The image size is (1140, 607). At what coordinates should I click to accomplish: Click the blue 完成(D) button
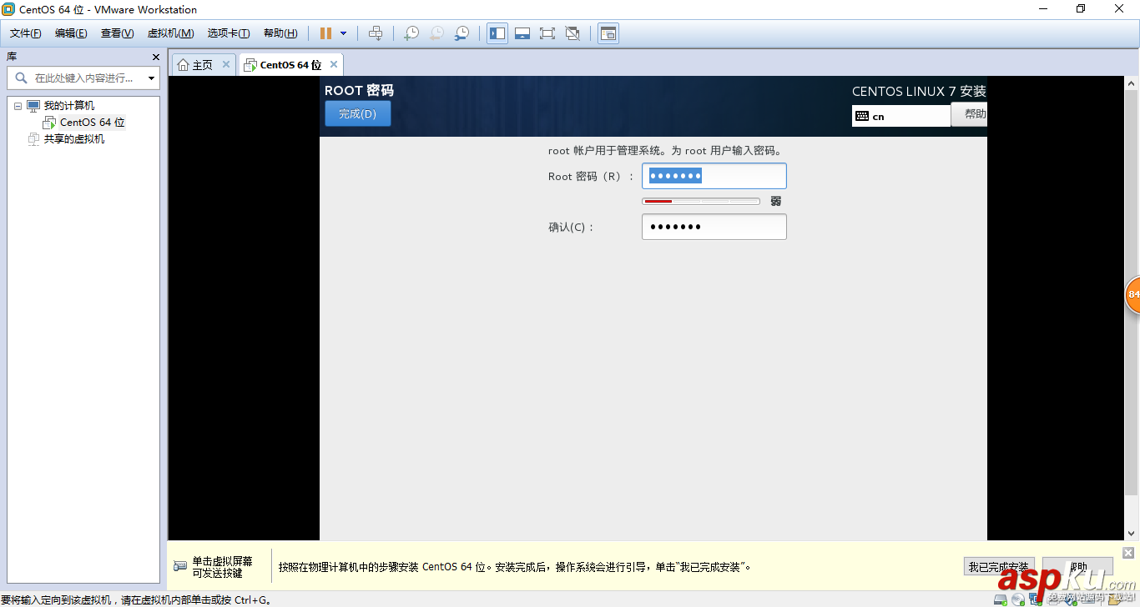357,114
